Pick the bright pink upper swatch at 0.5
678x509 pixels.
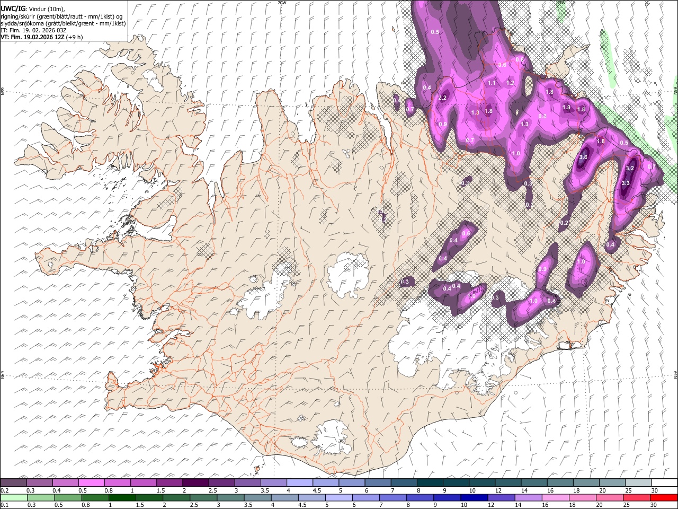[x=91, y=483]
